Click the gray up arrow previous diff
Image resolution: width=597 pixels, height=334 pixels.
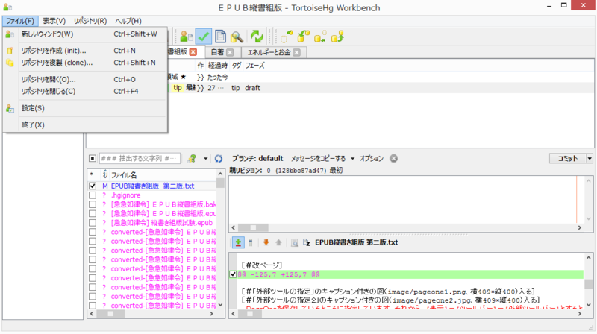pos(278,242)
